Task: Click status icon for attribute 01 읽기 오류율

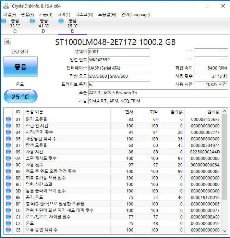Action: point(8,119)
